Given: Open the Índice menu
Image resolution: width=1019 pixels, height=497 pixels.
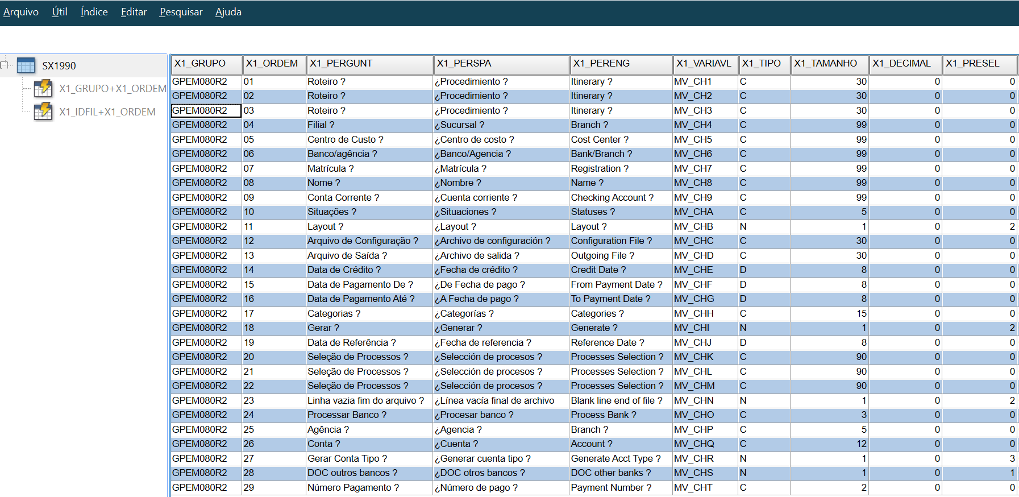Looking at the screenshot, I should tap(94, 12).
